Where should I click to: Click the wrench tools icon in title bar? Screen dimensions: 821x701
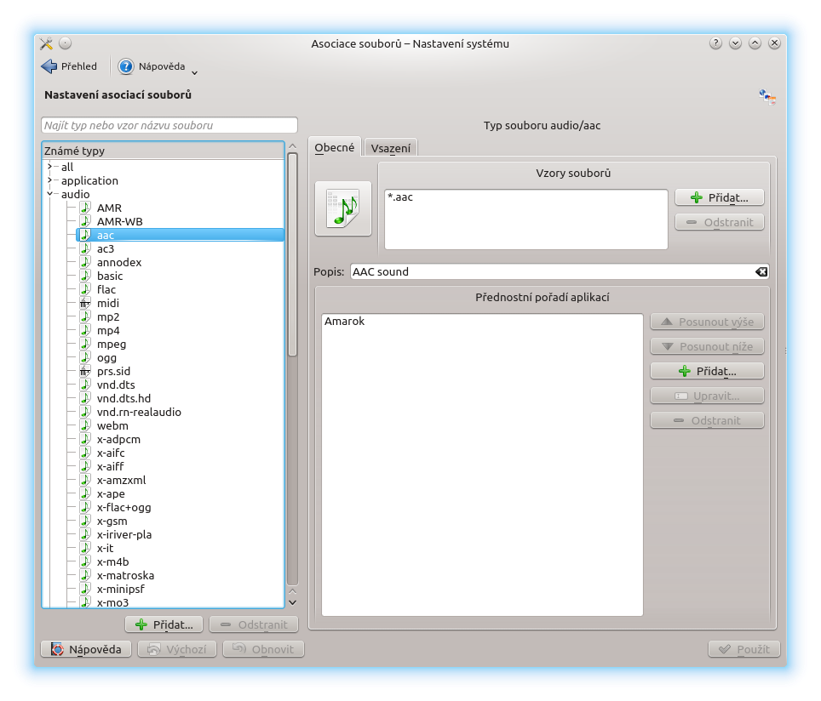(x=47, y=43)
